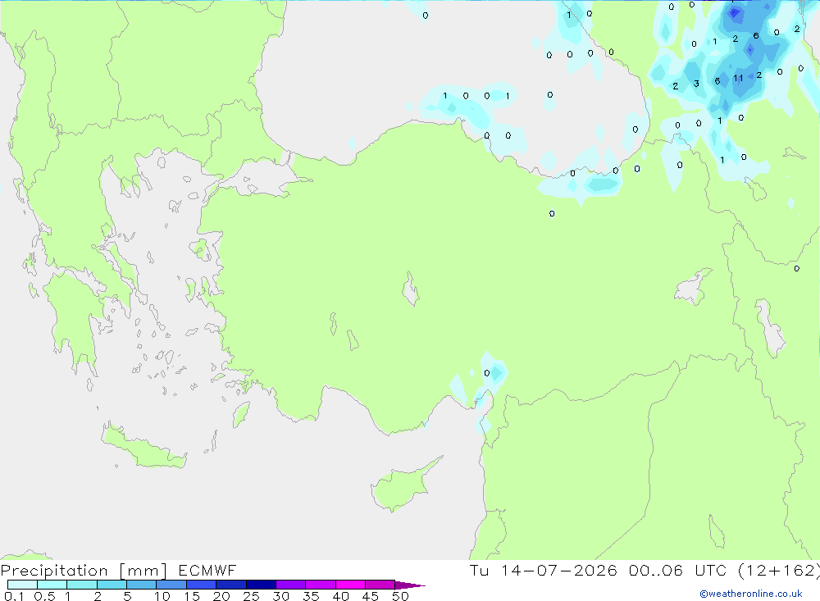Click the 'ECMWF' model label
Image resolution: width=820 pixels, height=601 pixels.
point(207,571)
